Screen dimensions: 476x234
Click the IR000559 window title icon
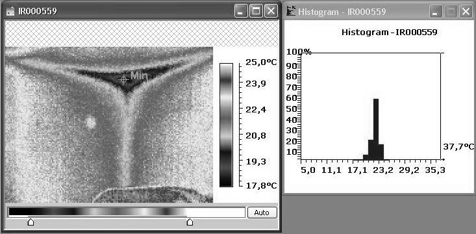coord(11,12)
